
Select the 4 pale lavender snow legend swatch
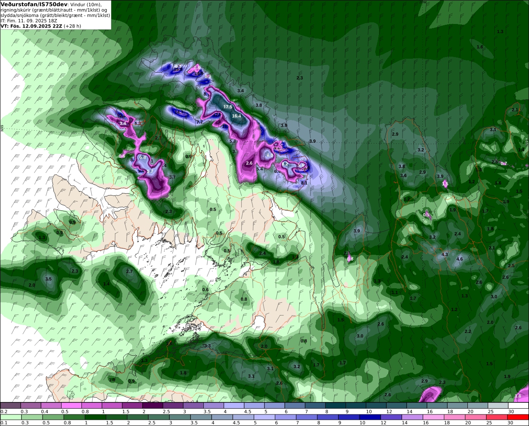(234, 405)
